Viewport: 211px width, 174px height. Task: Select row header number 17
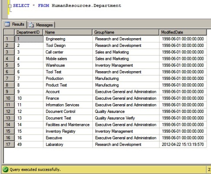coord(9,144)
